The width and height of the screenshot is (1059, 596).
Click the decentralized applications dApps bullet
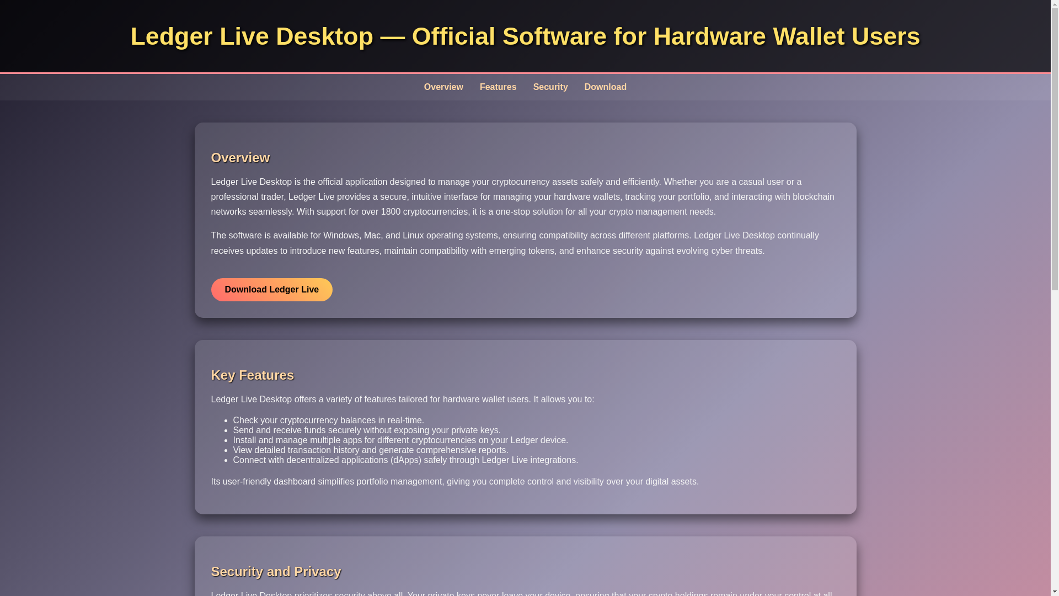pyautogui.click(x=405, y=460)
